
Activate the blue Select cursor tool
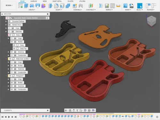(140, 6)
